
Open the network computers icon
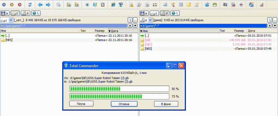[121, 5]
